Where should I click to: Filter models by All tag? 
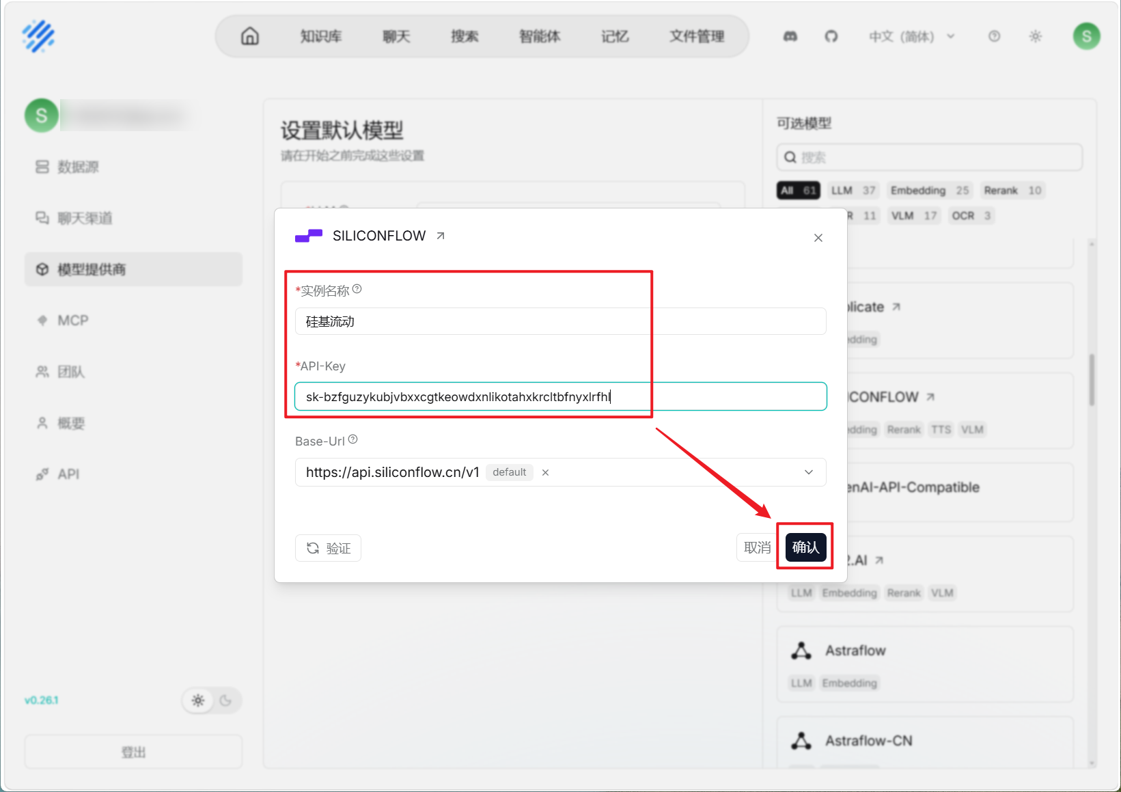click(799, 191)
